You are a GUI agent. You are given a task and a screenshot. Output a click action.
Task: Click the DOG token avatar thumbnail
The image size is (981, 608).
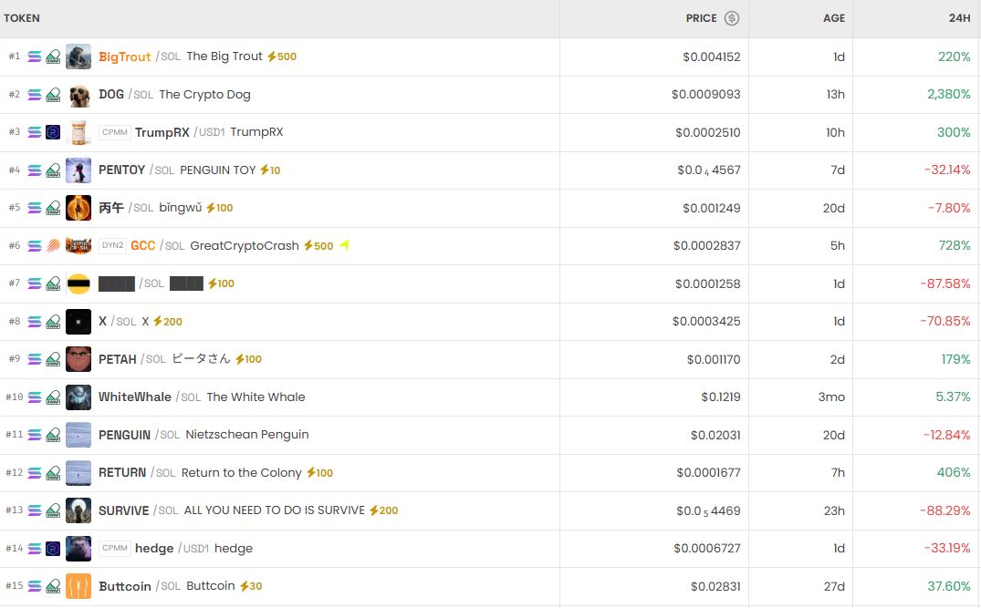point(78,94)
